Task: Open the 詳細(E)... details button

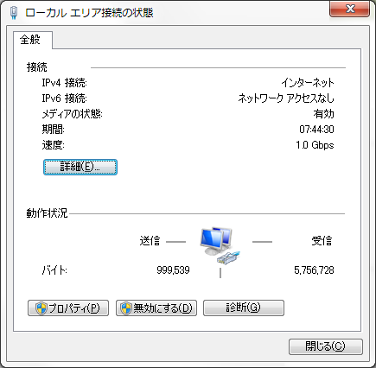Action: click(80, 167)
